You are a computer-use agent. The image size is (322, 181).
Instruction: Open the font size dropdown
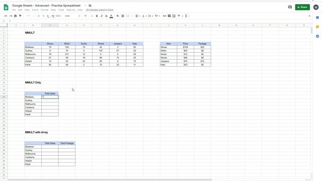tap(89, 16)
